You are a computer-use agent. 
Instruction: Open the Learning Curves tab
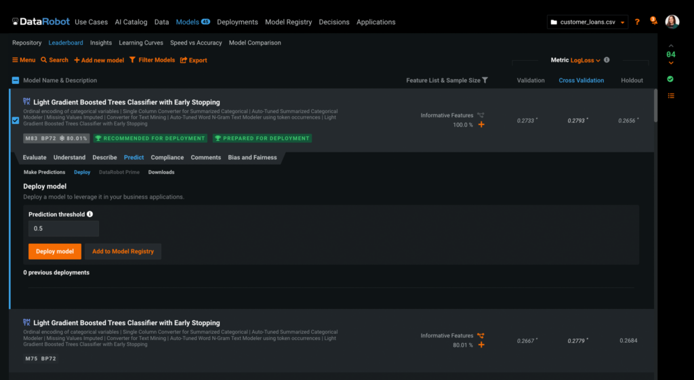[141, 43]
